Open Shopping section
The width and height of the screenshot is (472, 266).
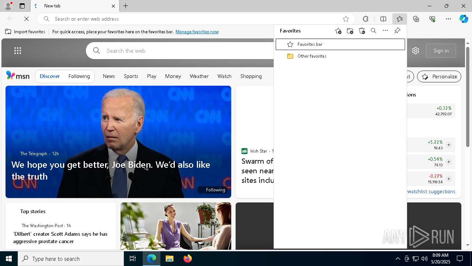pyautogui.click(x=251, y=76)
